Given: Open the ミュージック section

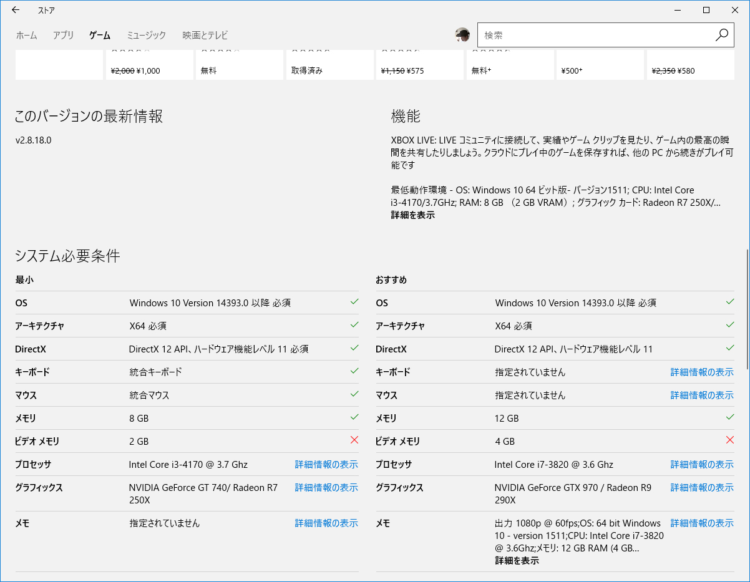Looking at the screenshot, I should click(x=145, y=36).
